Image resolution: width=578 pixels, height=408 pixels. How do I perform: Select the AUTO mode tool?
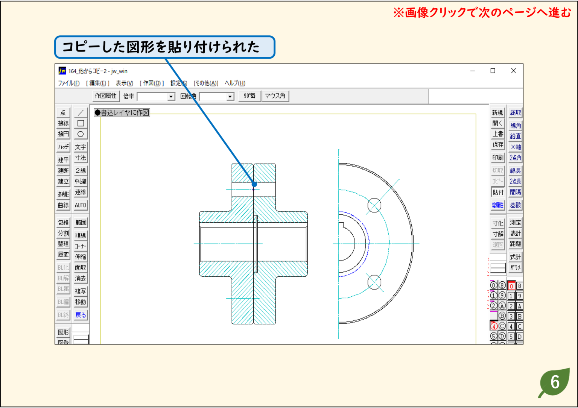pyautogui.click(x=81, y=205)
